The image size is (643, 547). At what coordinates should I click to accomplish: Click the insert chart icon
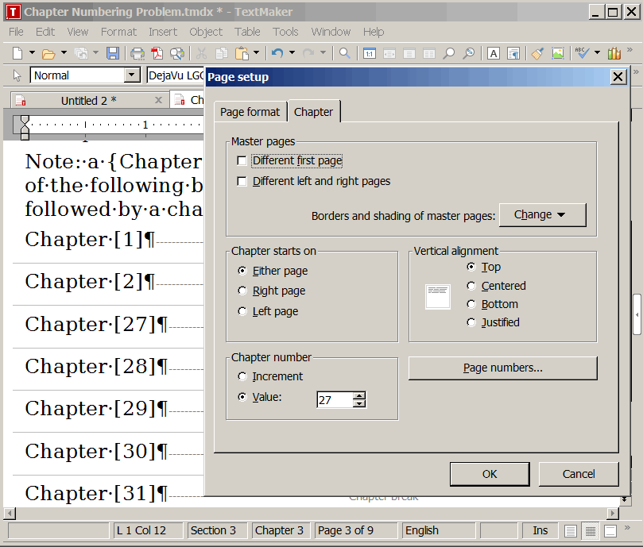614,53
